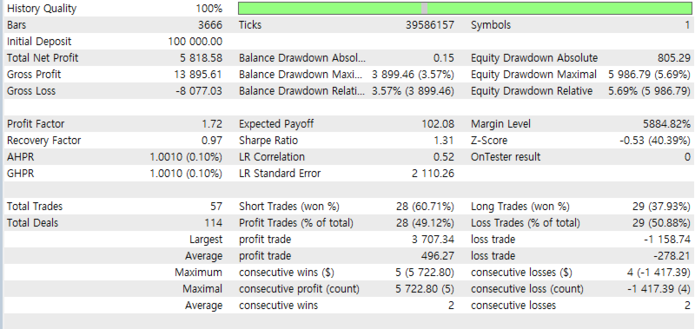Click the gray segment in the quality bar
This screenshot has height=329, width=695.
coord(424,9)
